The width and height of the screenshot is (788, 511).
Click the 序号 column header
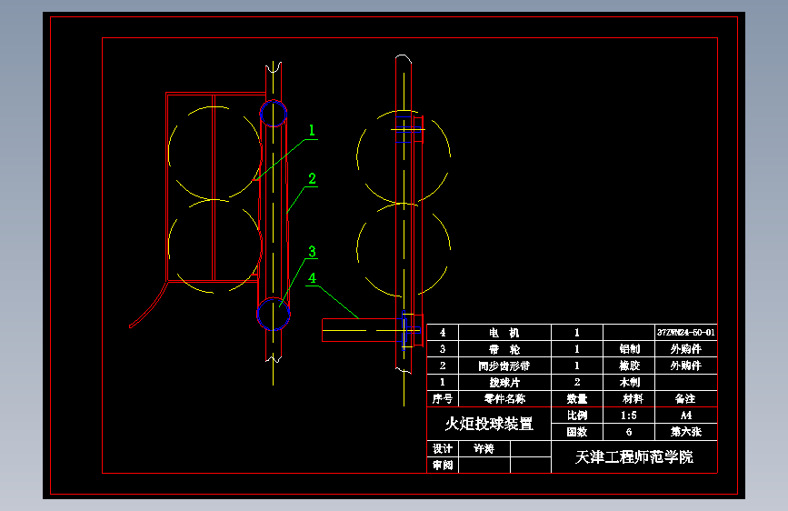[443, 399]
